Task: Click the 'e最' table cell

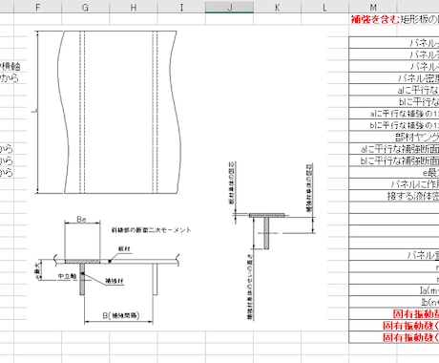Action: [x=394, y=173]
